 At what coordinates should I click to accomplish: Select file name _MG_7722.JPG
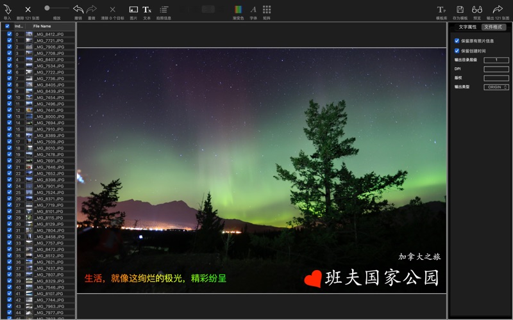click(49, 72)
